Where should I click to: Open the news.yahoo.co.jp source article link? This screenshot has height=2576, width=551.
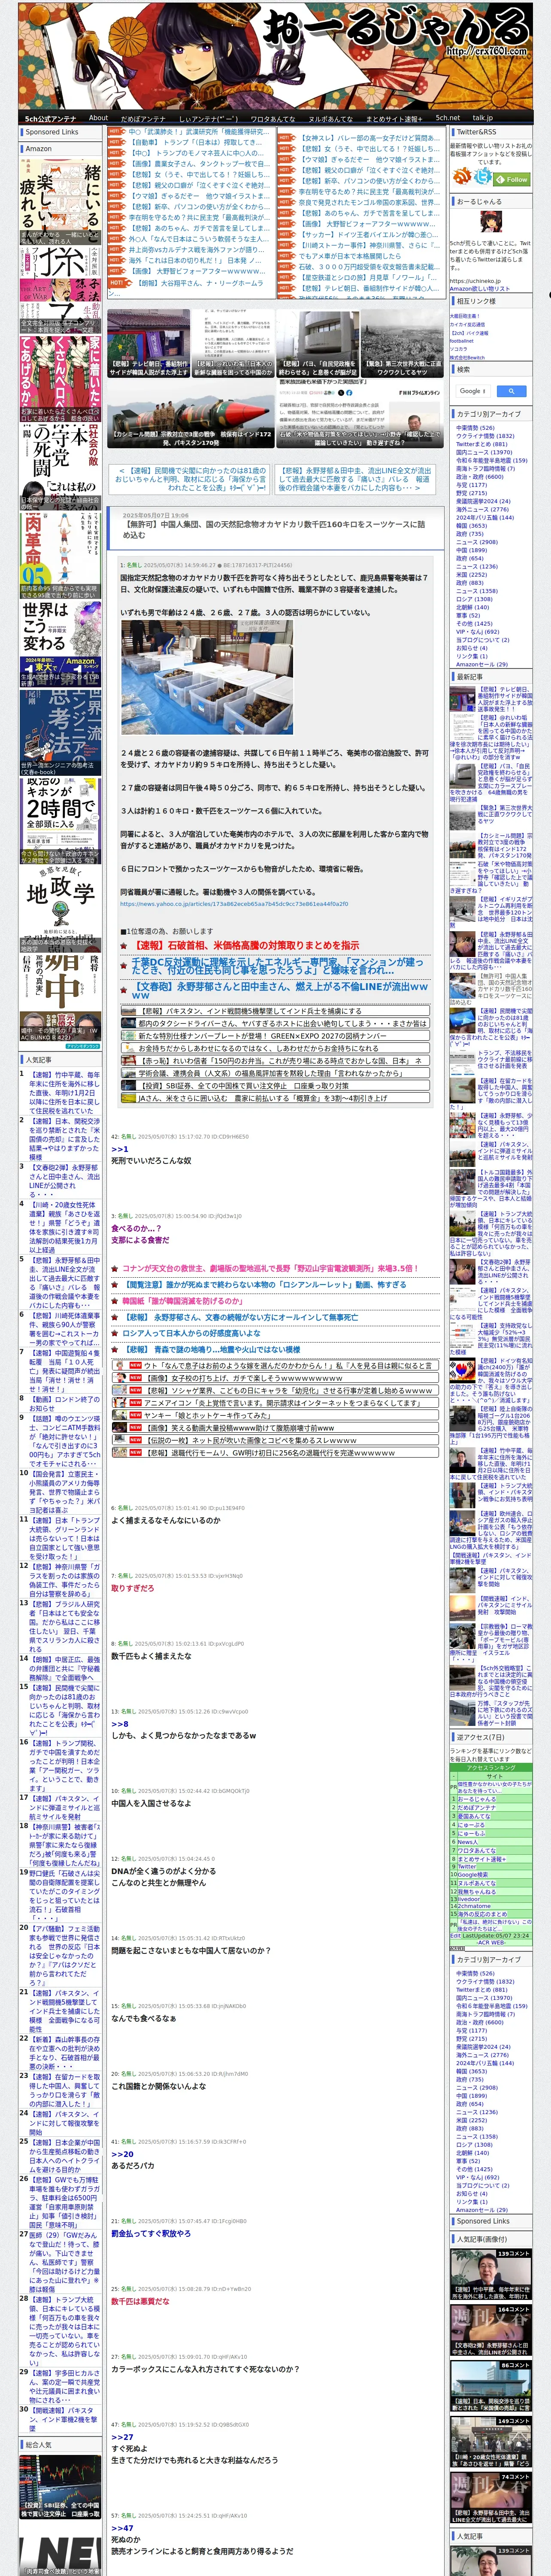tap(234, 904)
